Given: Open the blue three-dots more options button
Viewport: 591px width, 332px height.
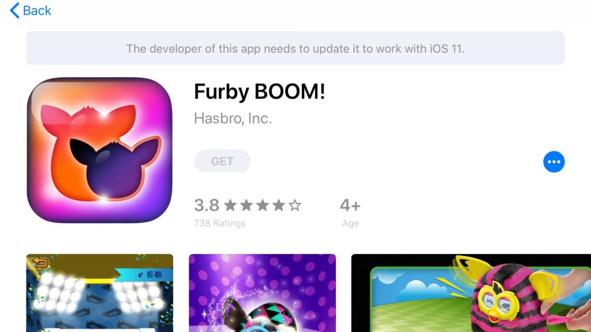Looking at the screenshot, I should click(x=553, y=162).
